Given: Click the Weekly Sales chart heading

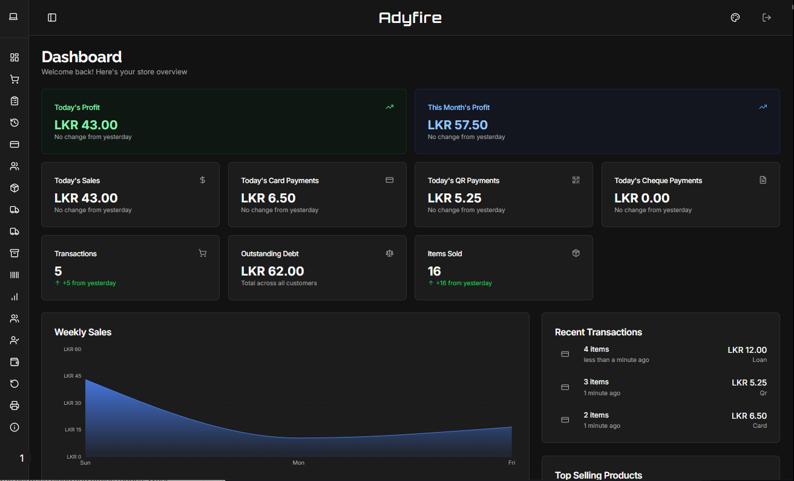Looking at the screenshot, I should coord(83,332).
